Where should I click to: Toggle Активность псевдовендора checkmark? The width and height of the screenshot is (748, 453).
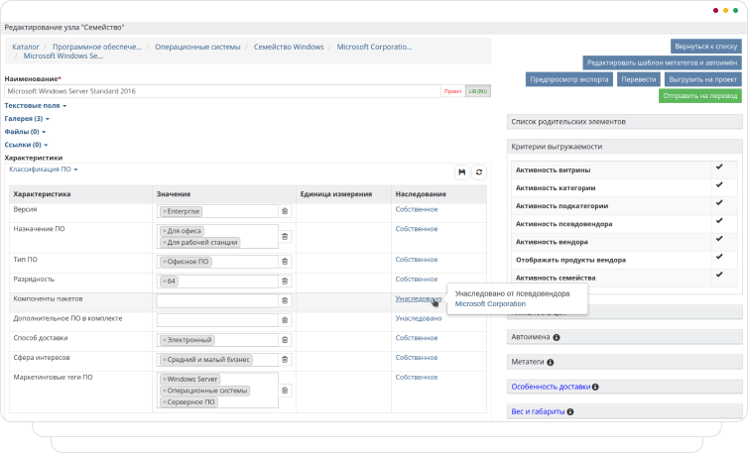coord(719,220)
